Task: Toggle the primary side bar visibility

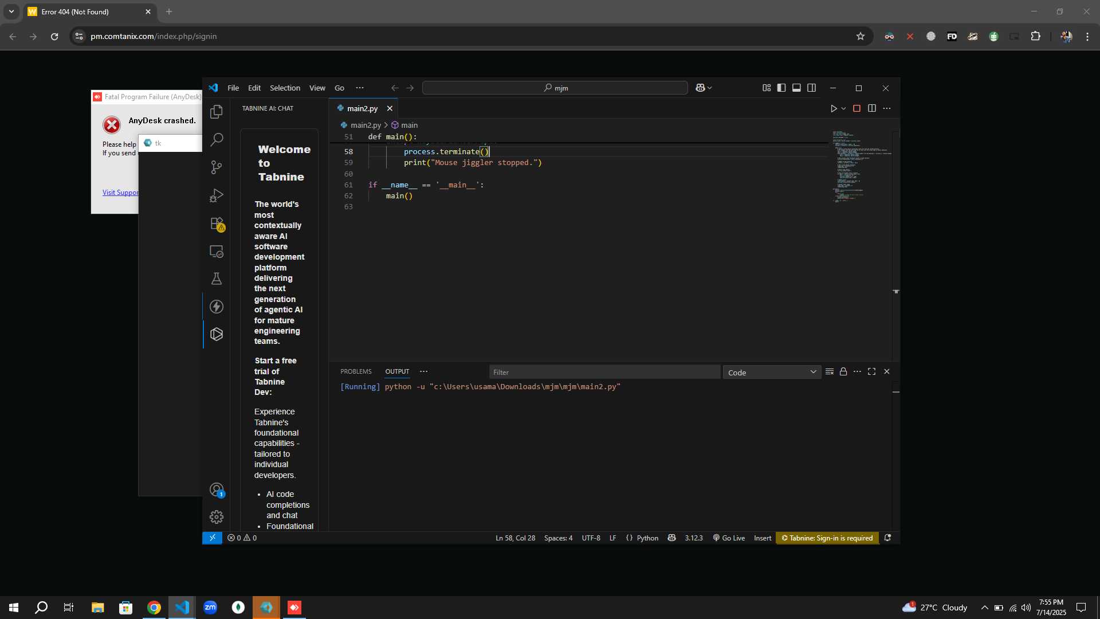Action: [781, 88]
